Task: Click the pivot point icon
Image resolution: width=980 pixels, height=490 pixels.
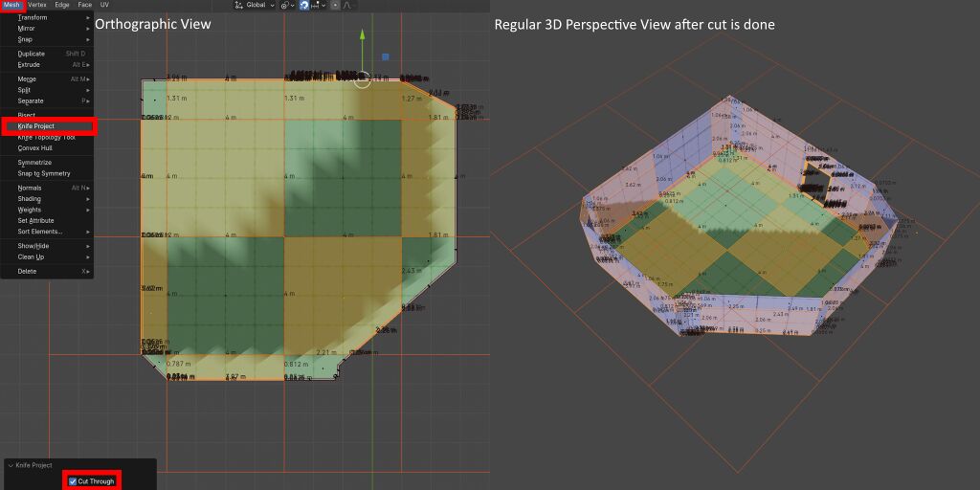Action: 285,6
